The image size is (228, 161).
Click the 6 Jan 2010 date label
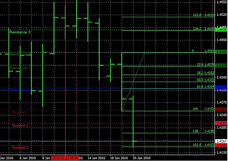pos(28,158)
